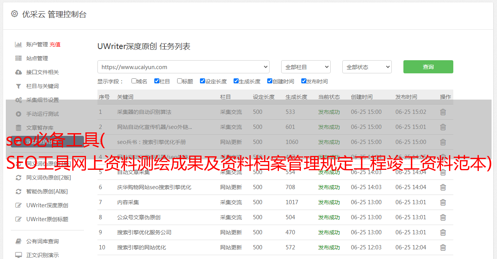Viewport: 497px width, 259px height.
Task: Select the keyword 公众号文章伪原创
Action: 139,217
